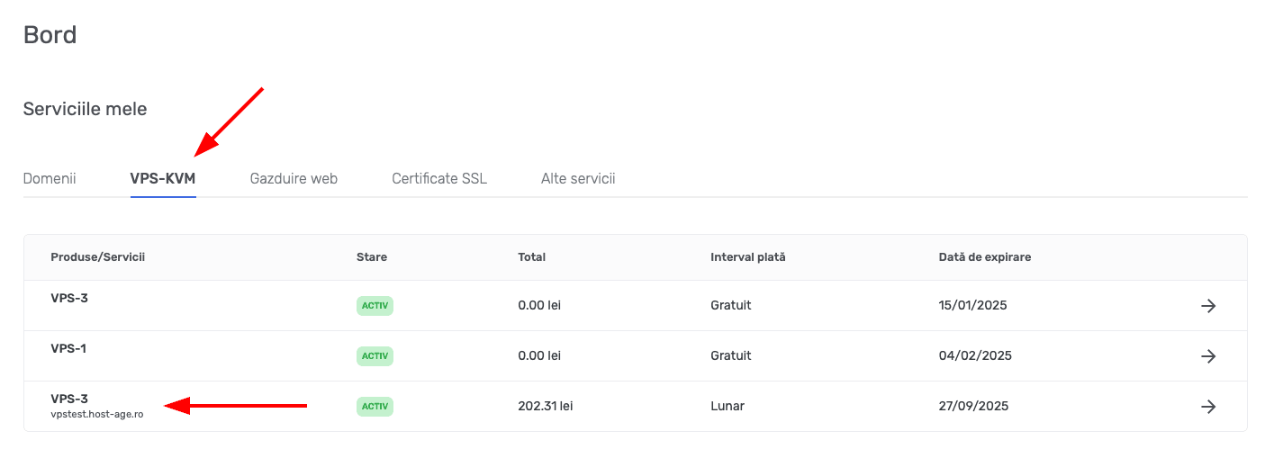
Task: Click the 202.31 lei total amount
Action: (x=546, y=407)
